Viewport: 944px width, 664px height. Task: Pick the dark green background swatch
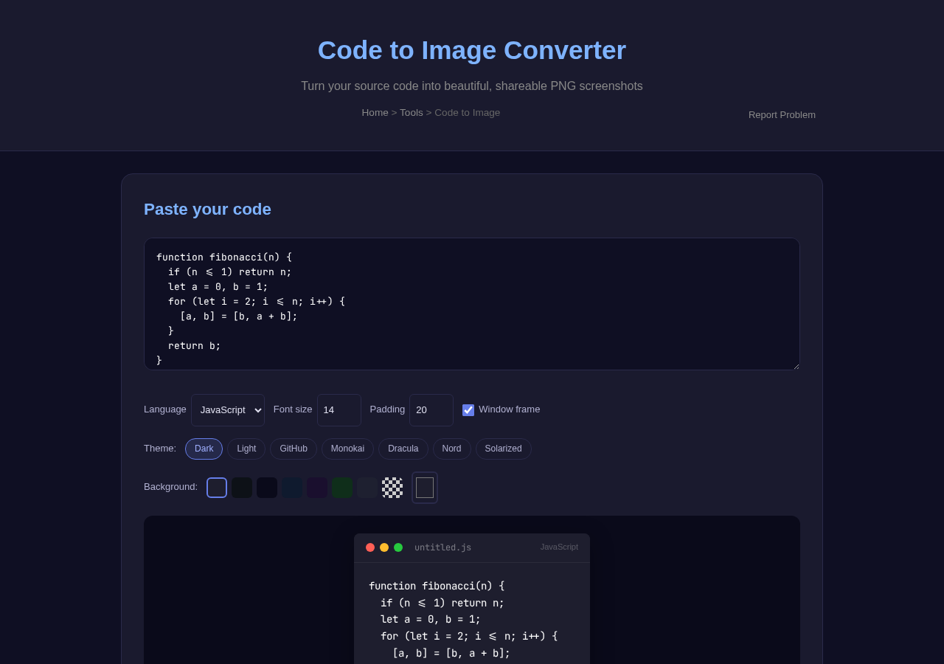click(x=342, y=488)
